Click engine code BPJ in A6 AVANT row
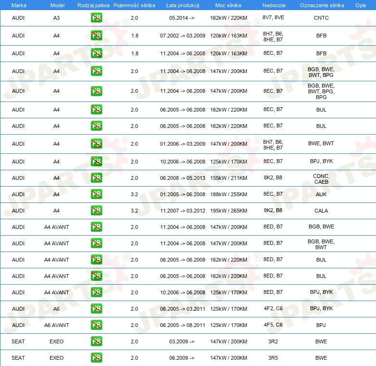Image resolution: width=376 pixels, height=366 pixels. pos(321,325)
